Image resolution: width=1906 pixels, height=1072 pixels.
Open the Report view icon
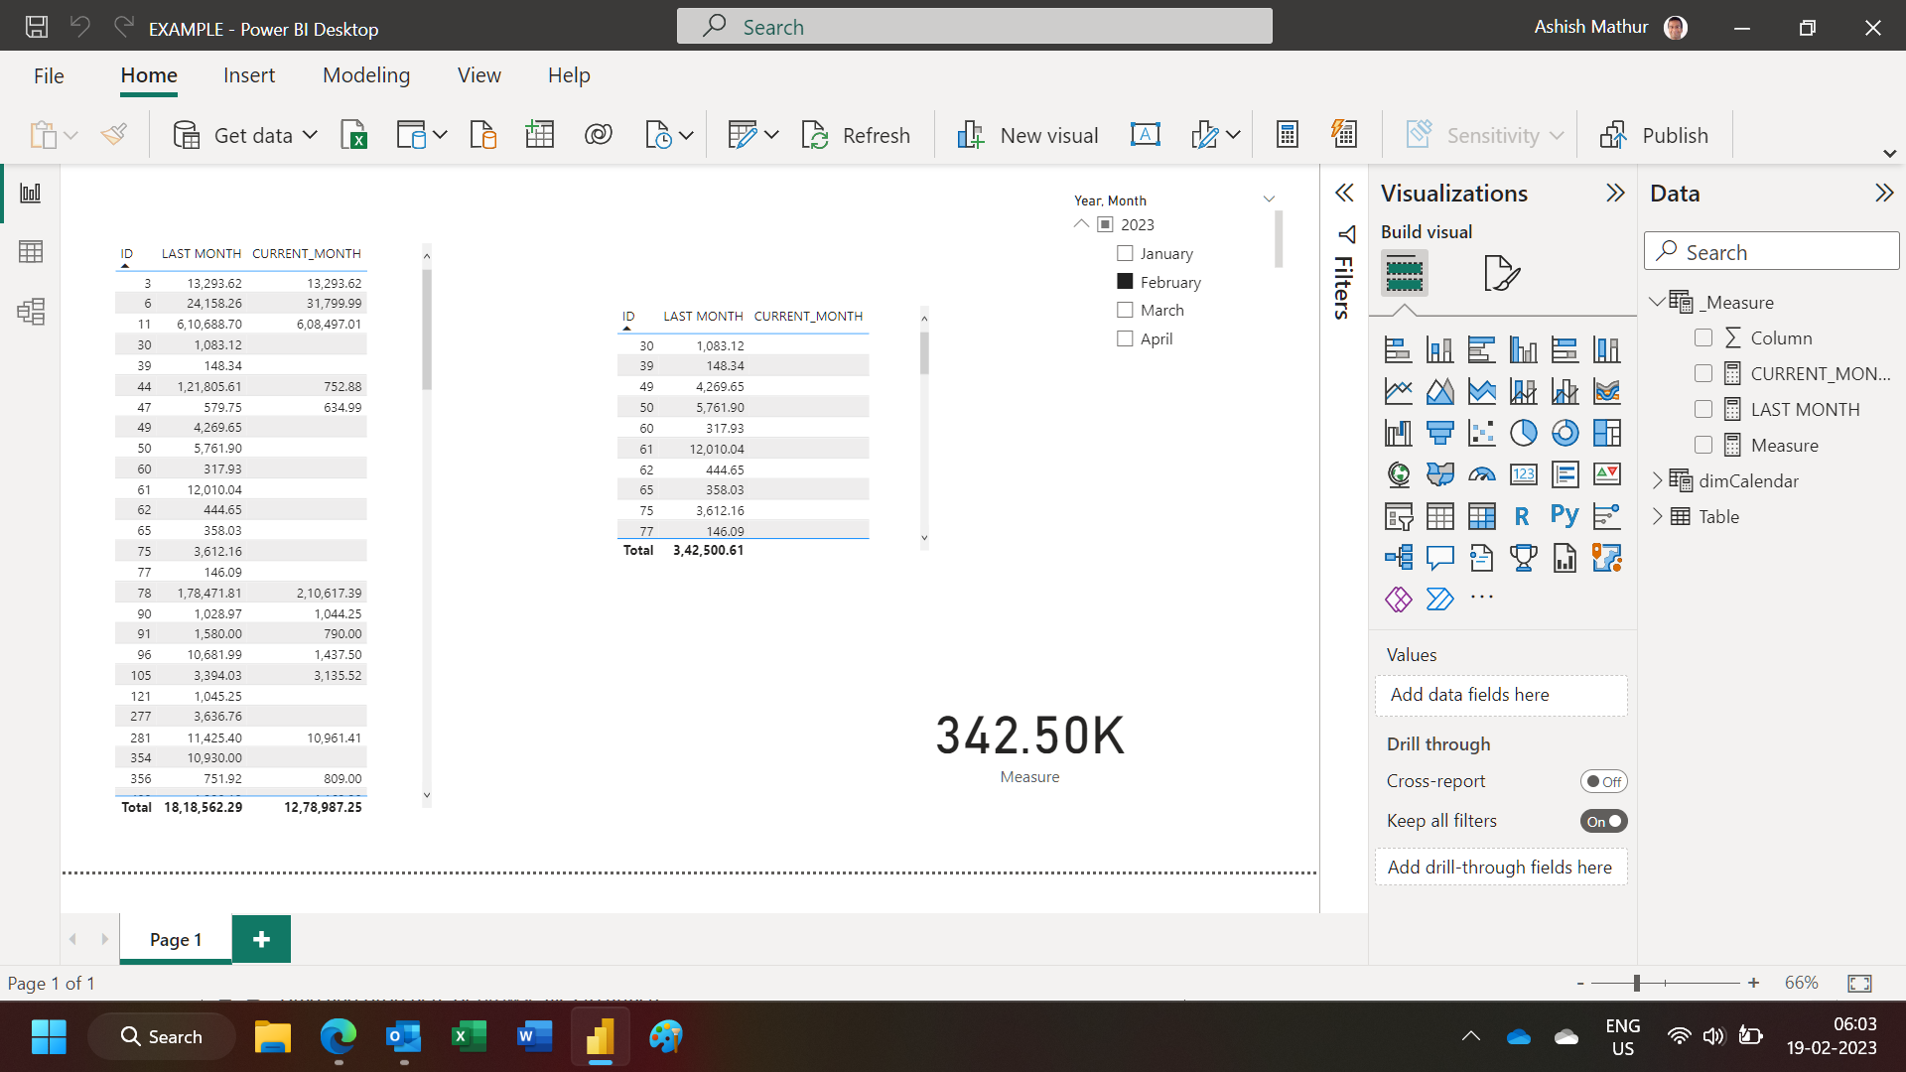click(x=31, y=193)
